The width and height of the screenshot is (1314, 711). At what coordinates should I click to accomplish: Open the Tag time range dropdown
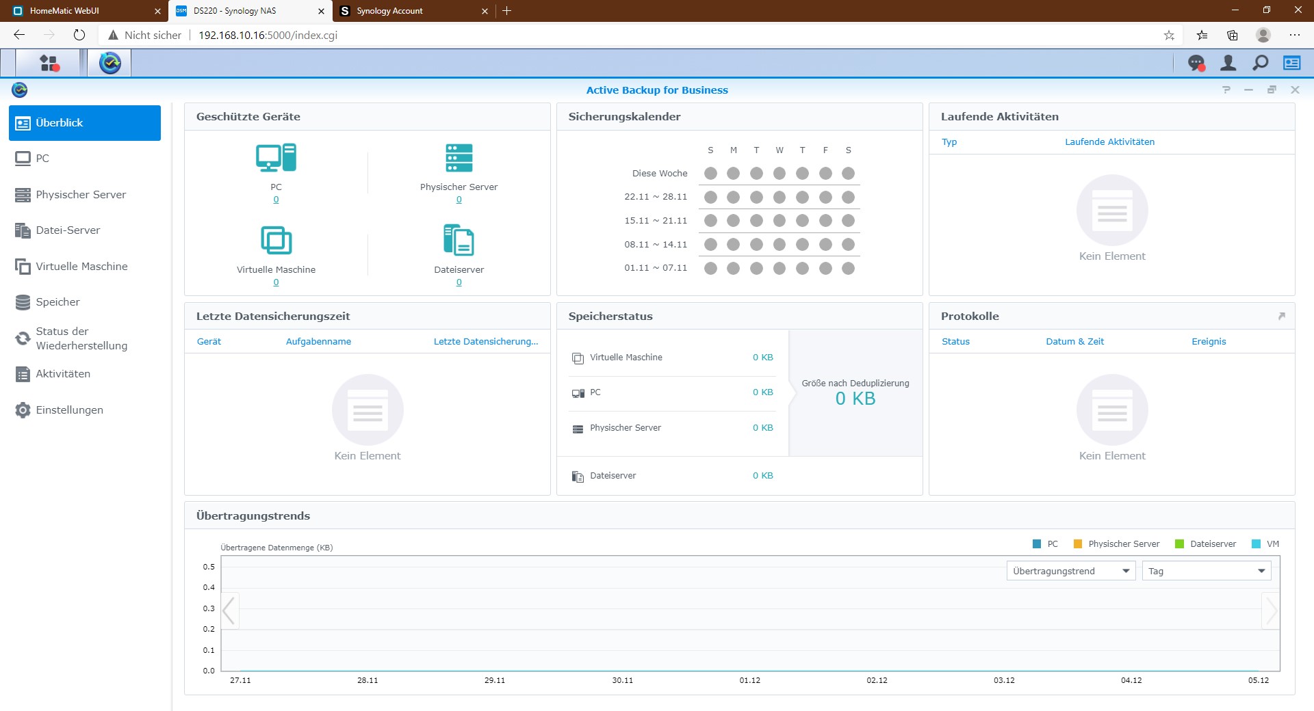click(x=1207, y=571)
